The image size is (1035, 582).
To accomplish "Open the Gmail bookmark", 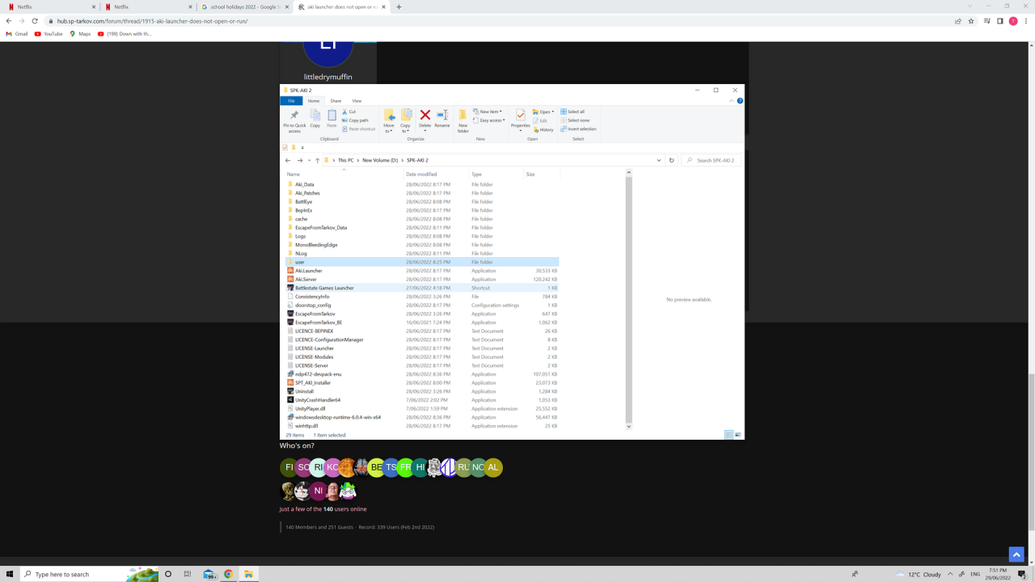I will [17, 34].
